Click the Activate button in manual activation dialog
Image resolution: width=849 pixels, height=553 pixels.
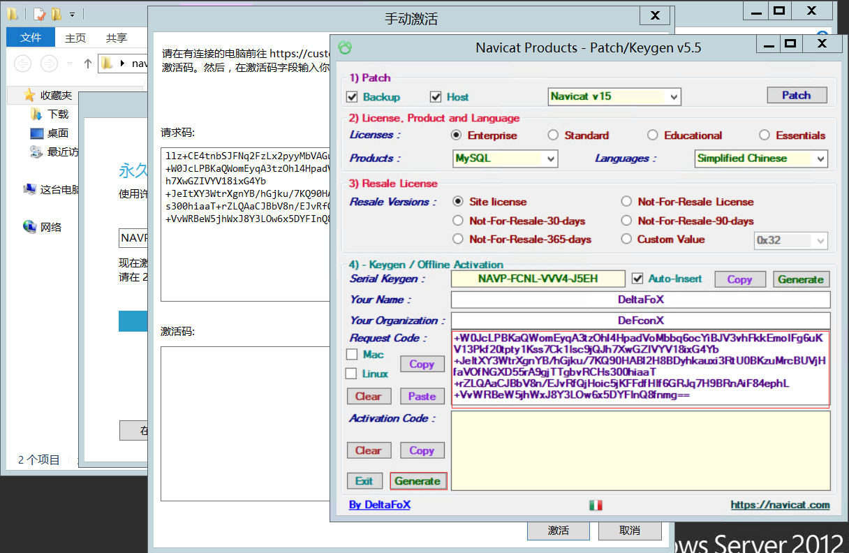pyautogui.click(x=558, y=531)
